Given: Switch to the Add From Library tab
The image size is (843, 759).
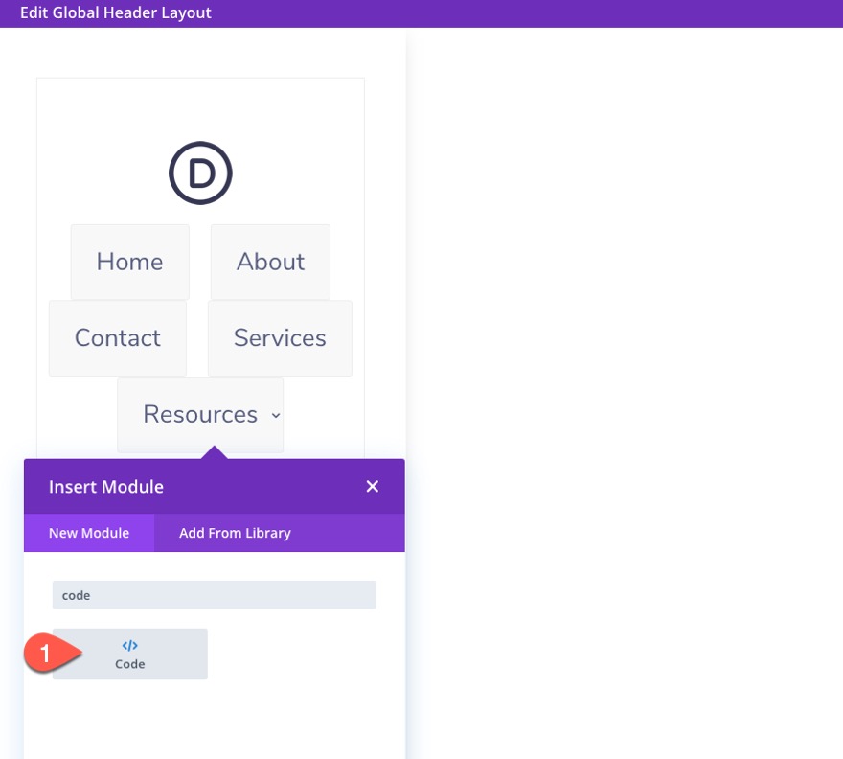Looking at the screenshot, I should click(235, 533).
